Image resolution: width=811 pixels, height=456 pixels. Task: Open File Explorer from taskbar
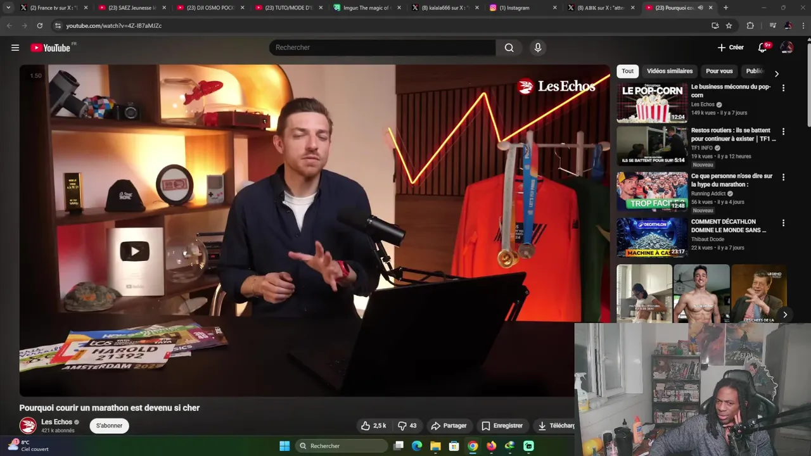[435, 446]
